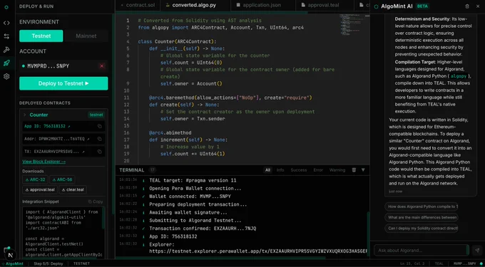Open the convert arrows panel in sidebar
Screen dimensions: 485x267
(6, 36)
